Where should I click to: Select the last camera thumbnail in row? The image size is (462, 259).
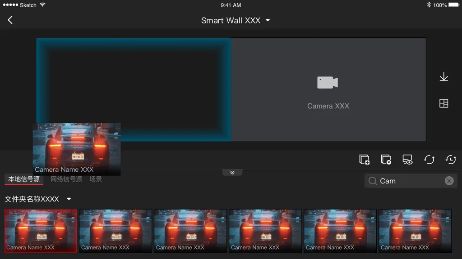(415, 231)
